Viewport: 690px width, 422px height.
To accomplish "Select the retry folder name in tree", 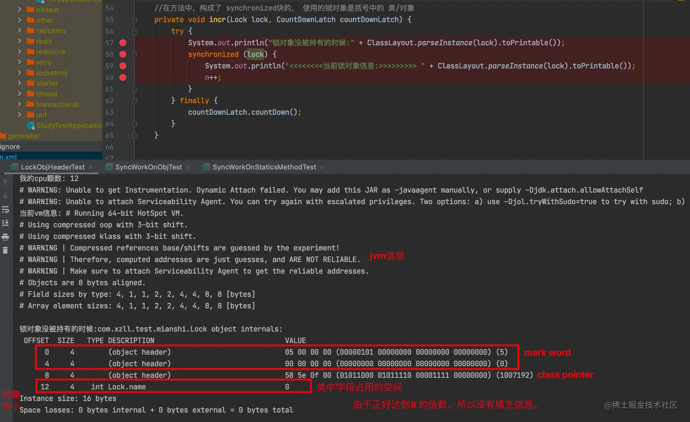I will click(x=44, y=62).
